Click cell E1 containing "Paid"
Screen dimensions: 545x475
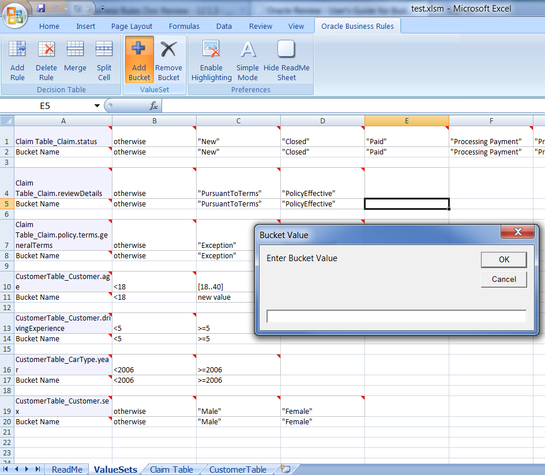[x=407, y=137]
